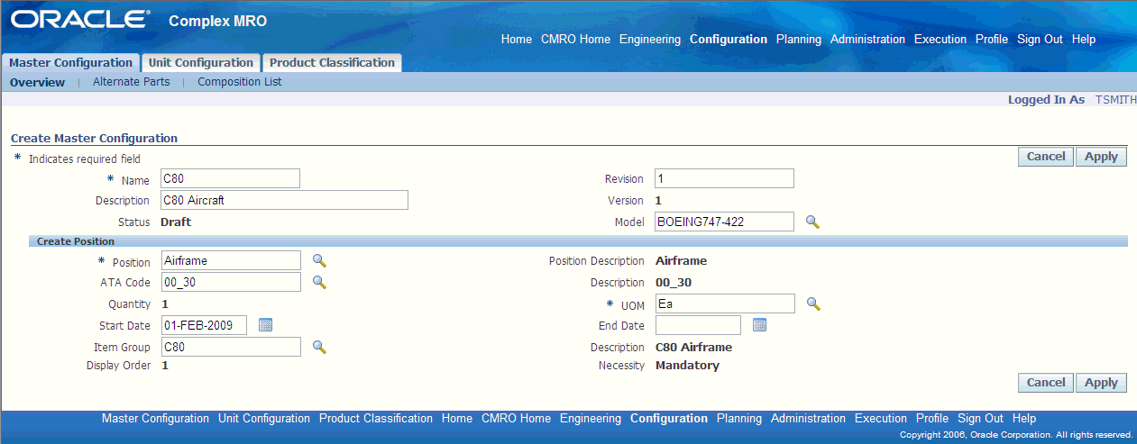
Task: Click the top Apply button
Action: (x=1101, y=157)
